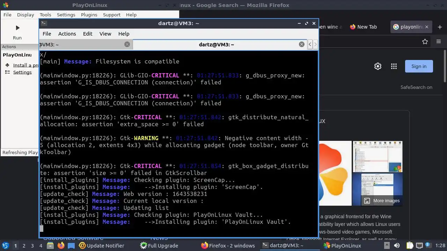Viewport: 447px width, 251px height.
Task: Click More images on Google panel
Action: click(382, 200)
